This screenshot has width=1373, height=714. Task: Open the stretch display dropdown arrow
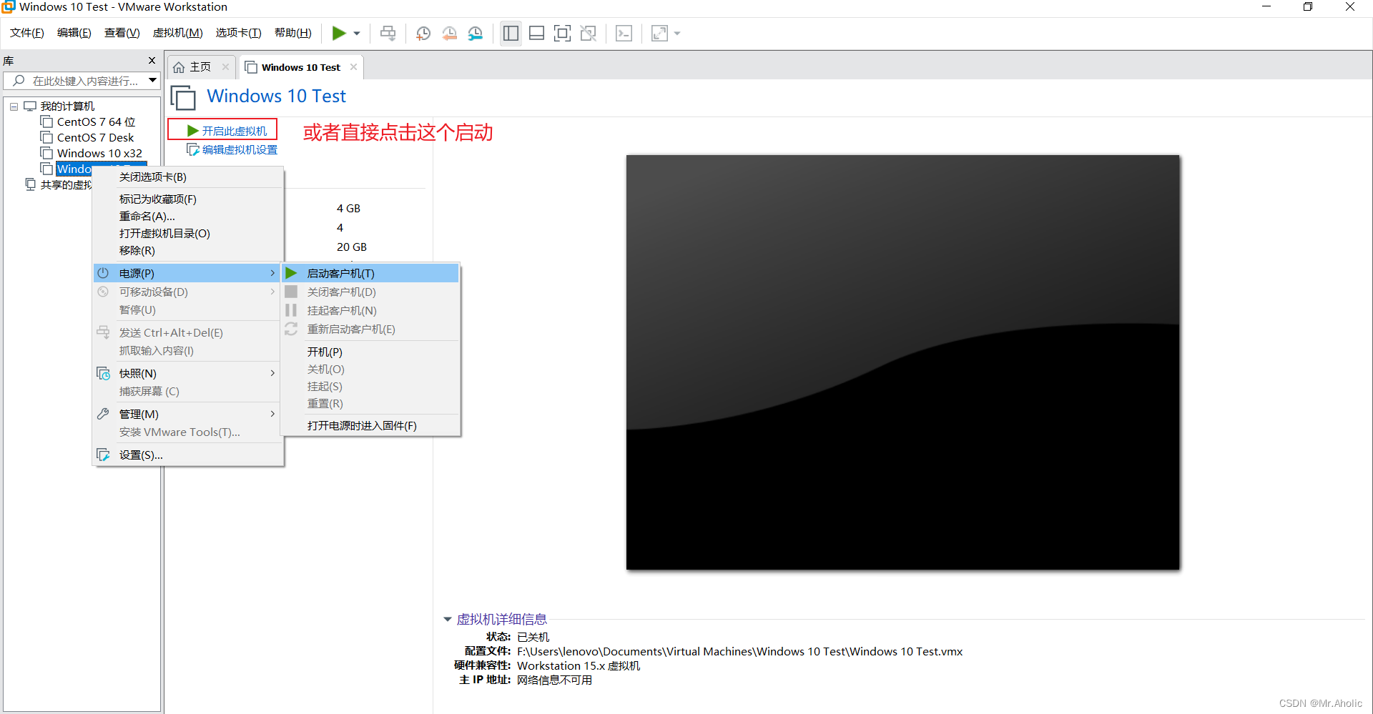click(x=677, y=33)
